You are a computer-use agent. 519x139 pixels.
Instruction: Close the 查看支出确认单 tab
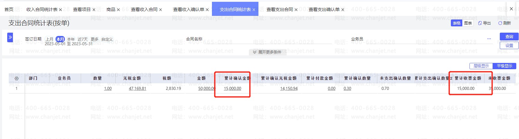[342, 10]
